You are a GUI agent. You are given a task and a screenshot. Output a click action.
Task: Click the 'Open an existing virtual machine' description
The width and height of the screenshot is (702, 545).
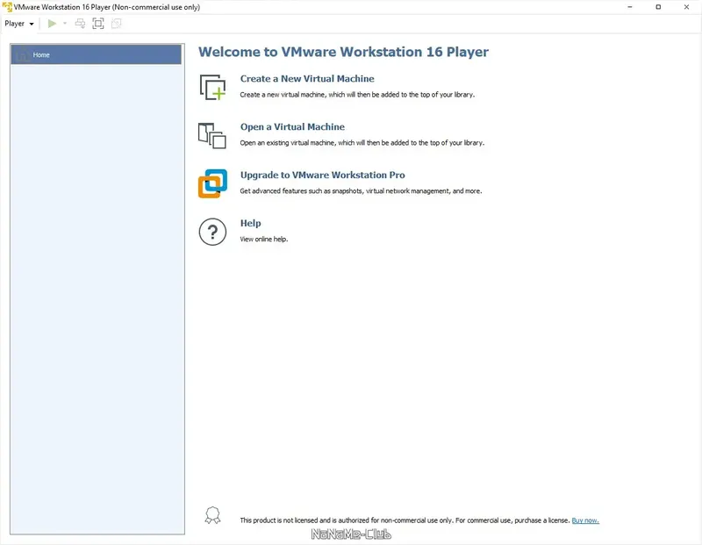click(362, 143)
